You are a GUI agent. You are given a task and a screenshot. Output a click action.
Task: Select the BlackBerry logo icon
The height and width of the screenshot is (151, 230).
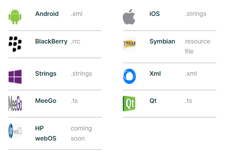(15, 44)
